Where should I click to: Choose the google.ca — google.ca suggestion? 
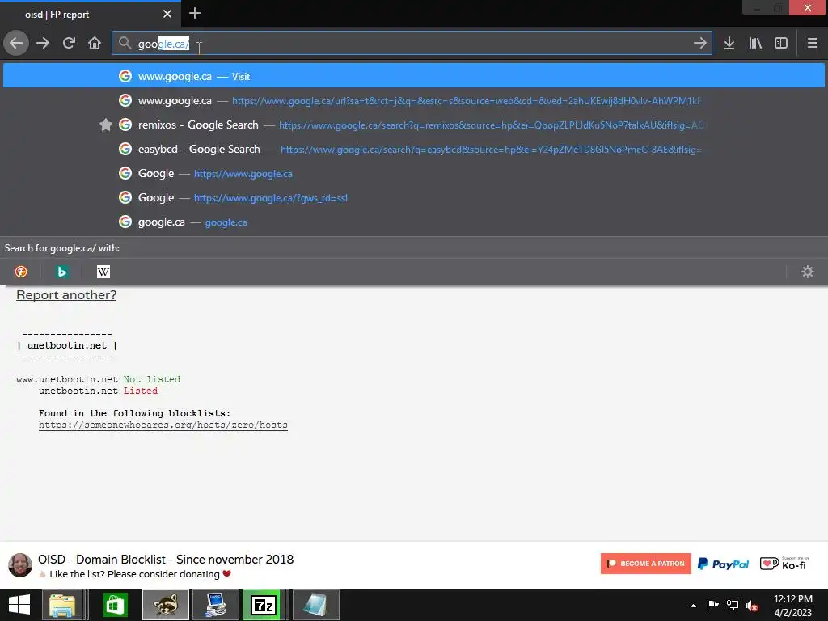coord(413,222)
